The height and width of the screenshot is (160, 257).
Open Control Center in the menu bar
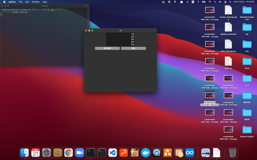pyautogui.click(x=225, y=2)
